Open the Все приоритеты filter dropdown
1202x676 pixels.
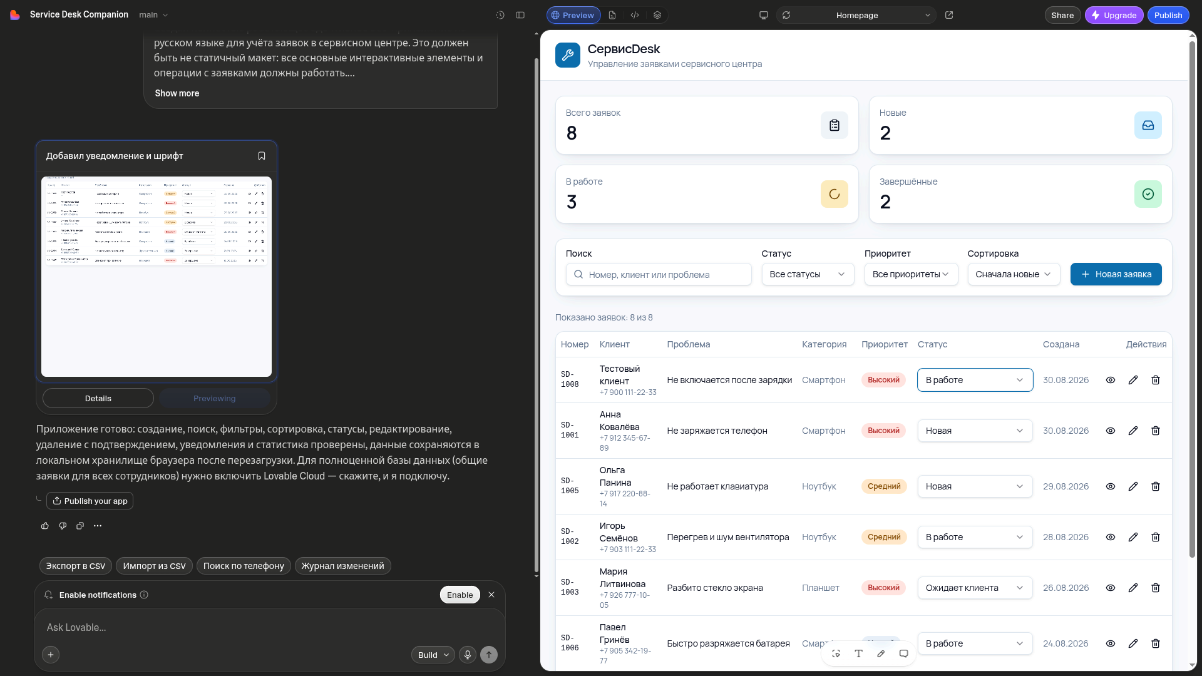pyautogui.click(x=911, y=274)
